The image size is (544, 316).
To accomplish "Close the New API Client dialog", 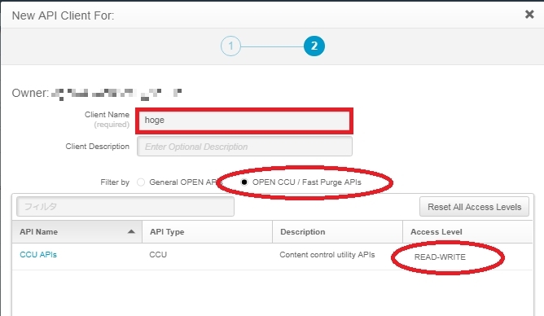I will (529, 14).
